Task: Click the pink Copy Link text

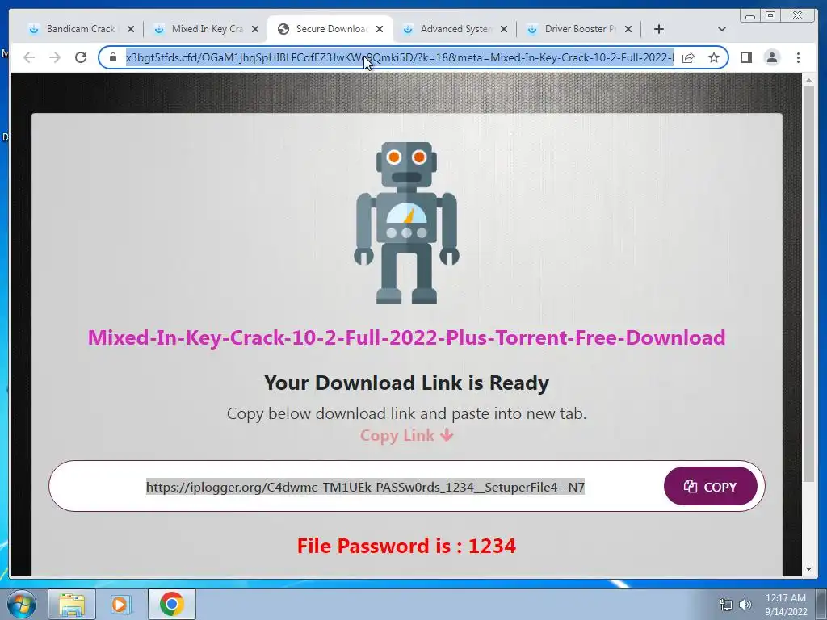Action: 407,435
